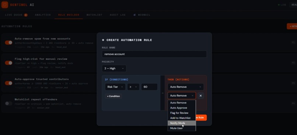Click the + New rule button

[x=292, y=26]
